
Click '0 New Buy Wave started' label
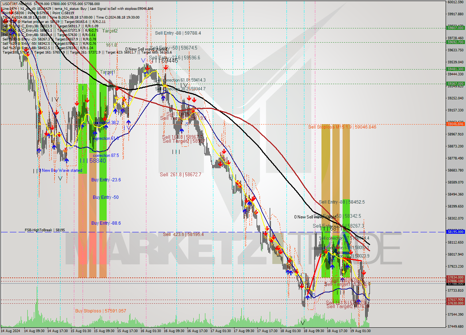(60, 170)
